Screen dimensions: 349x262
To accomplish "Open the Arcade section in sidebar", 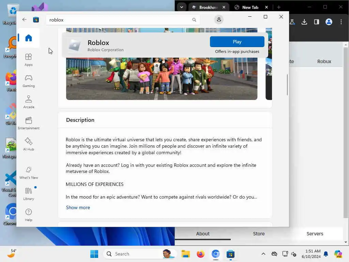I will 29,102.
